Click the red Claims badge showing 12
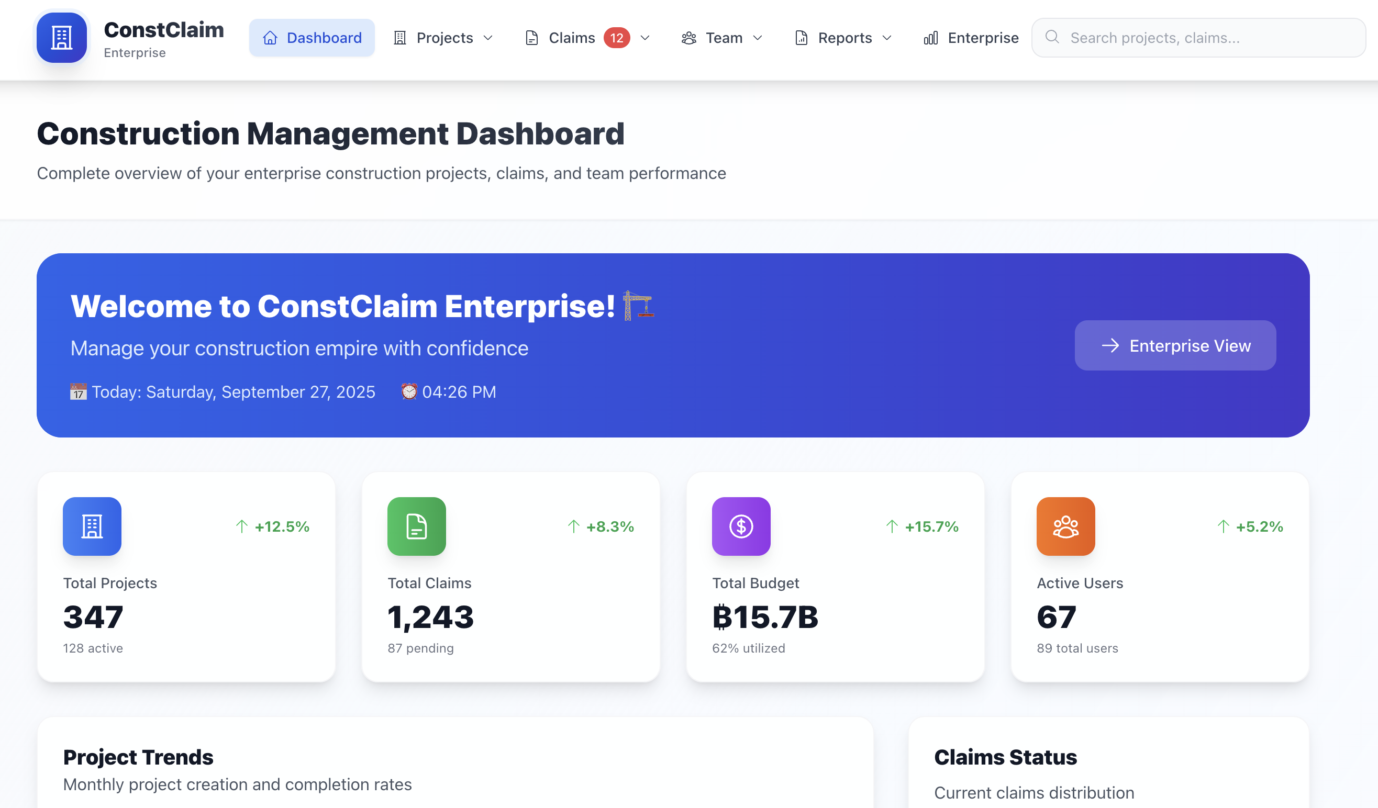The width and height of the screenshot is (1378, 808). point(616,38)
